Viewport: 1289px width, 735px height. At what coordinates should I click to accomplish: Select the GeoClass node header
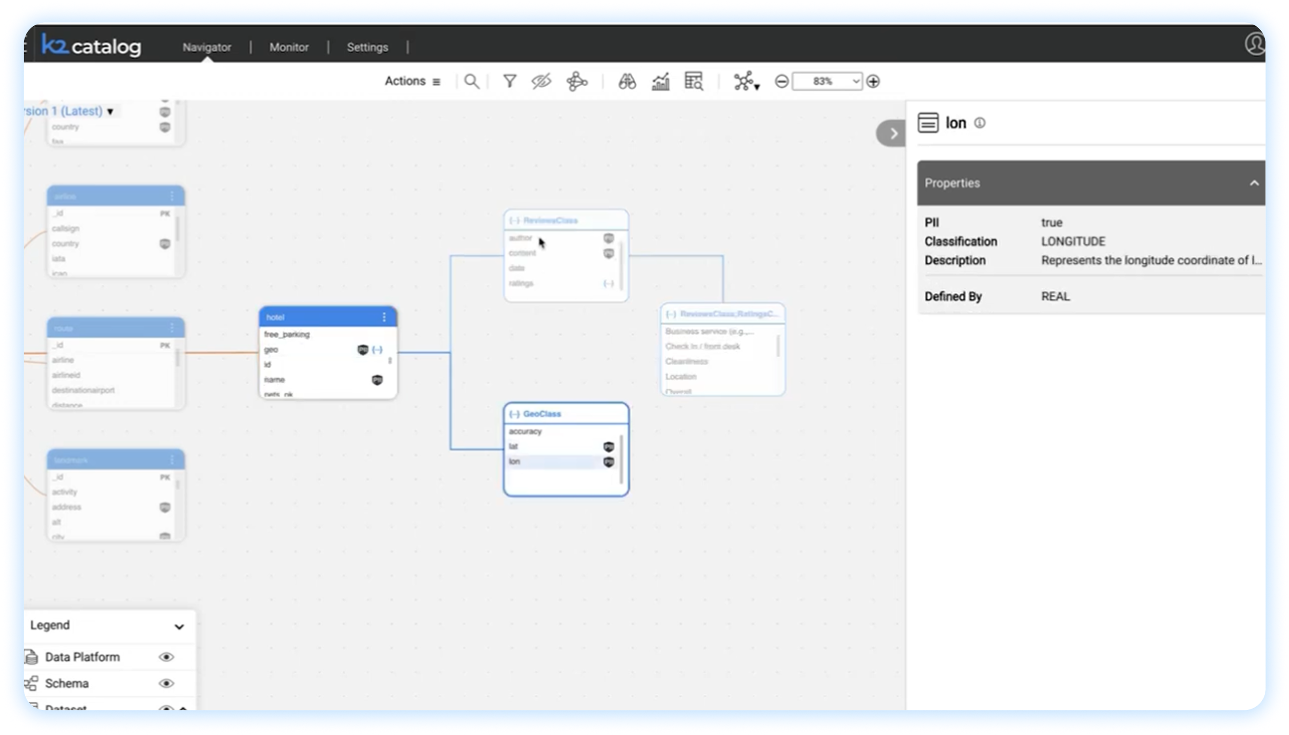[566, 413]
